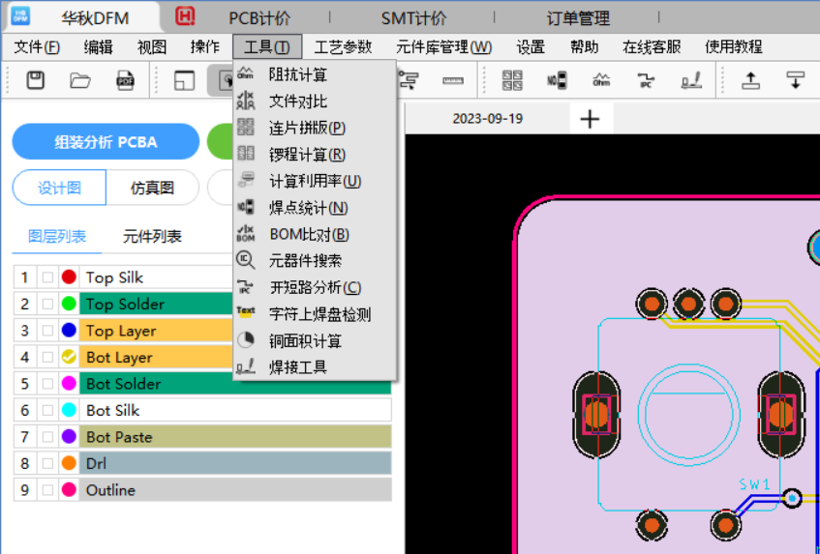
Task: Check the Top Solder layer checkbox
Action: 47,304
